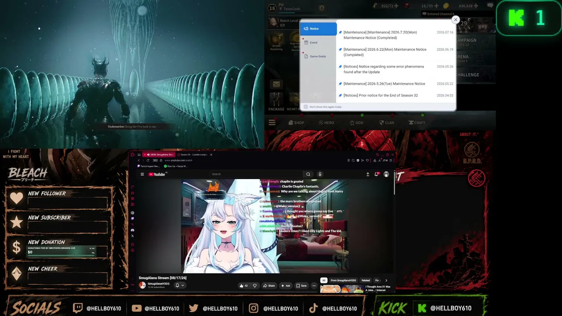Open the game mail envelope icon
This screenshot has width=562, height=316.
click(276, 84)
